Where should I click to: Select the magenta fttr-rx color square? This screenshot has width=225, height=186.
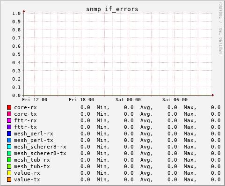click(x=9, y=120)
